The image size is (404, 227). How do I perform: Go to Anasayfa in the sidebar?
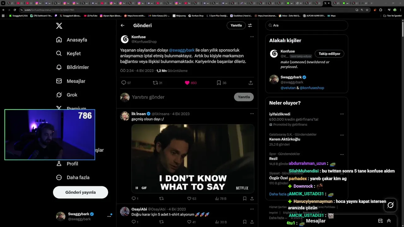point(72,40)
